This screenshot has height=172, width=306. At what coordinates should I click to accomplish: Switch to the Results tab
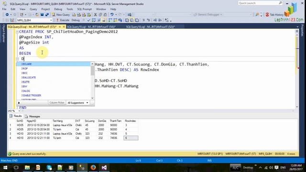pyautogui.click(x=16, y=116)
